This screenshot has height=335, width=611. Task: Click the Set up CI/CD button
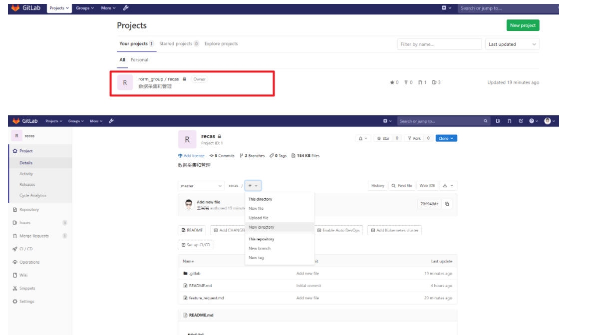tap(196, 245)
